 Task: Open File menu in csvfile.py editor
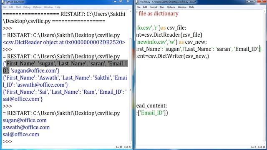pyautogui.click(x=139, y=7)
